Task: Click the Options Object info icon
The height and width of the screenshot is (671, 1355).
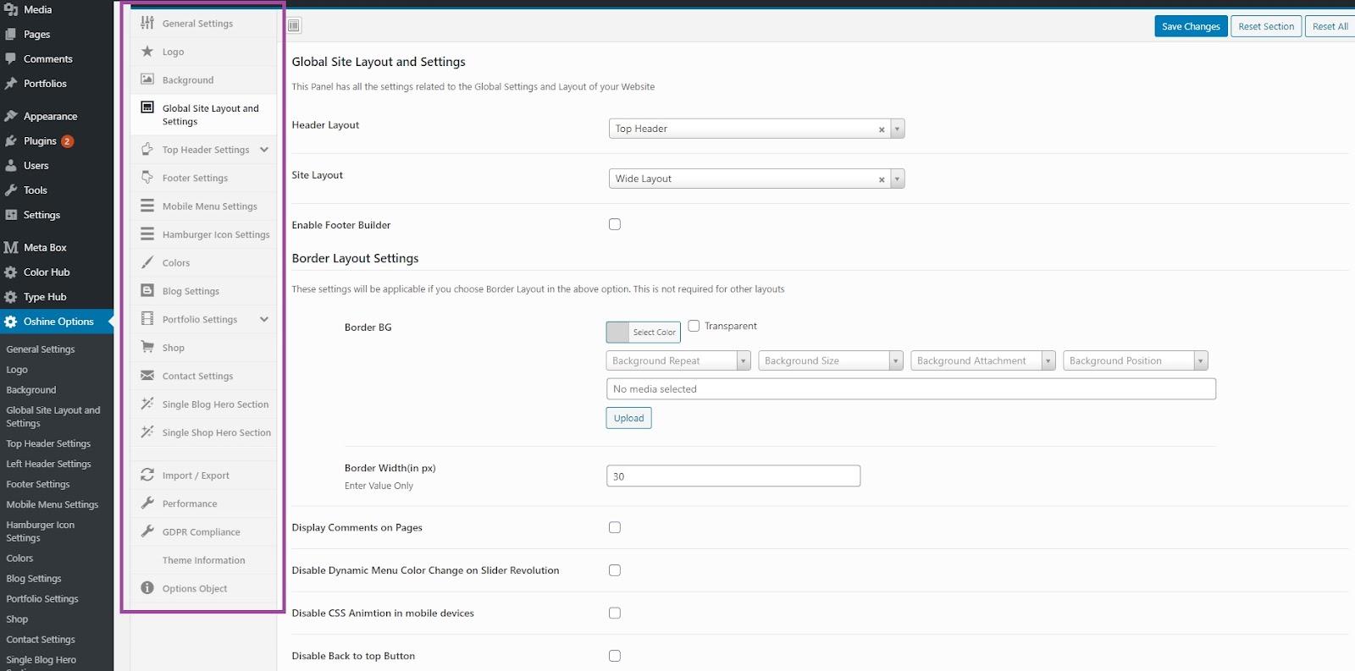Action: pos(147,588)
